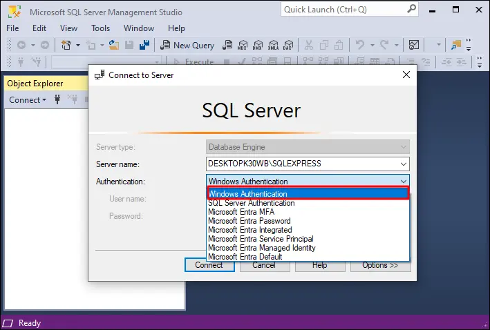The image size is (490, 330).
Task: Click the connect plug icon in Object Explorer
Action: click(57, 100)
